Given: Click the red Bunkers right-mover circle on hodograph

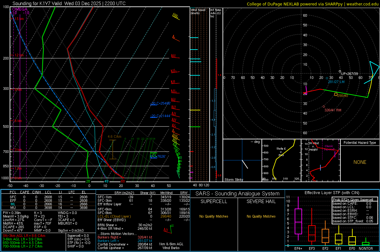Looking at the screenshot, I should pos(324,107).
